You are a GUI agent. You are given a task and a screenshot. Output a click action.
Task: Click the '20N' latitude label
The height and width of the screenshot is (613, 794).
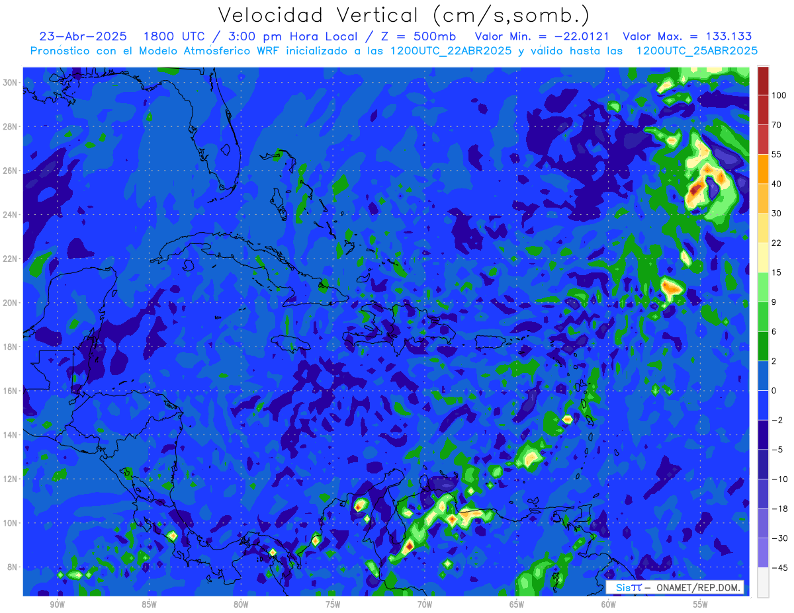pos(10,302)
